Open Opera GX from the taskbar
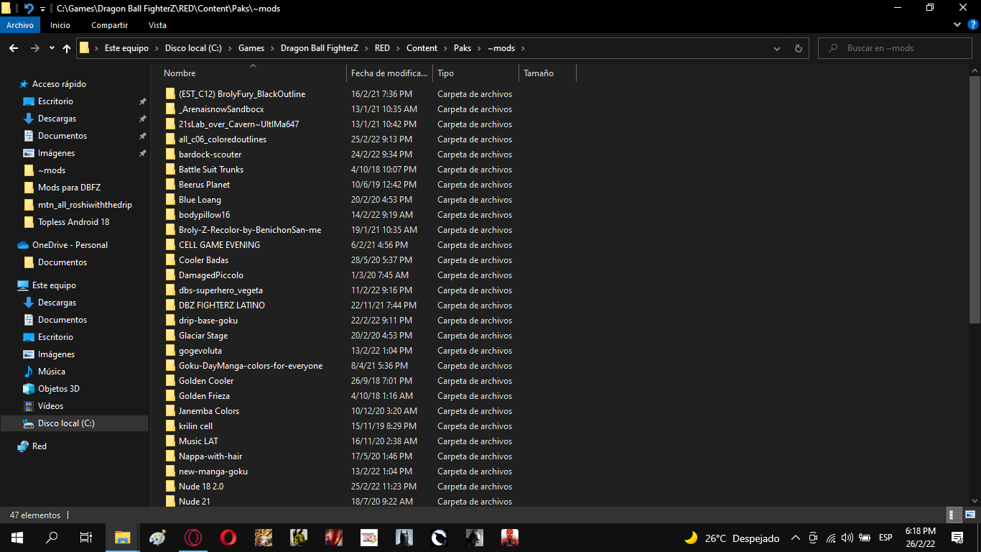 193,537
